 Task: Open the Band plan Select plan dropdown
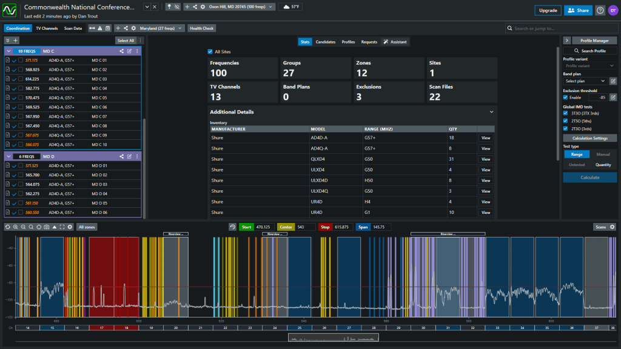coord(585,81)
